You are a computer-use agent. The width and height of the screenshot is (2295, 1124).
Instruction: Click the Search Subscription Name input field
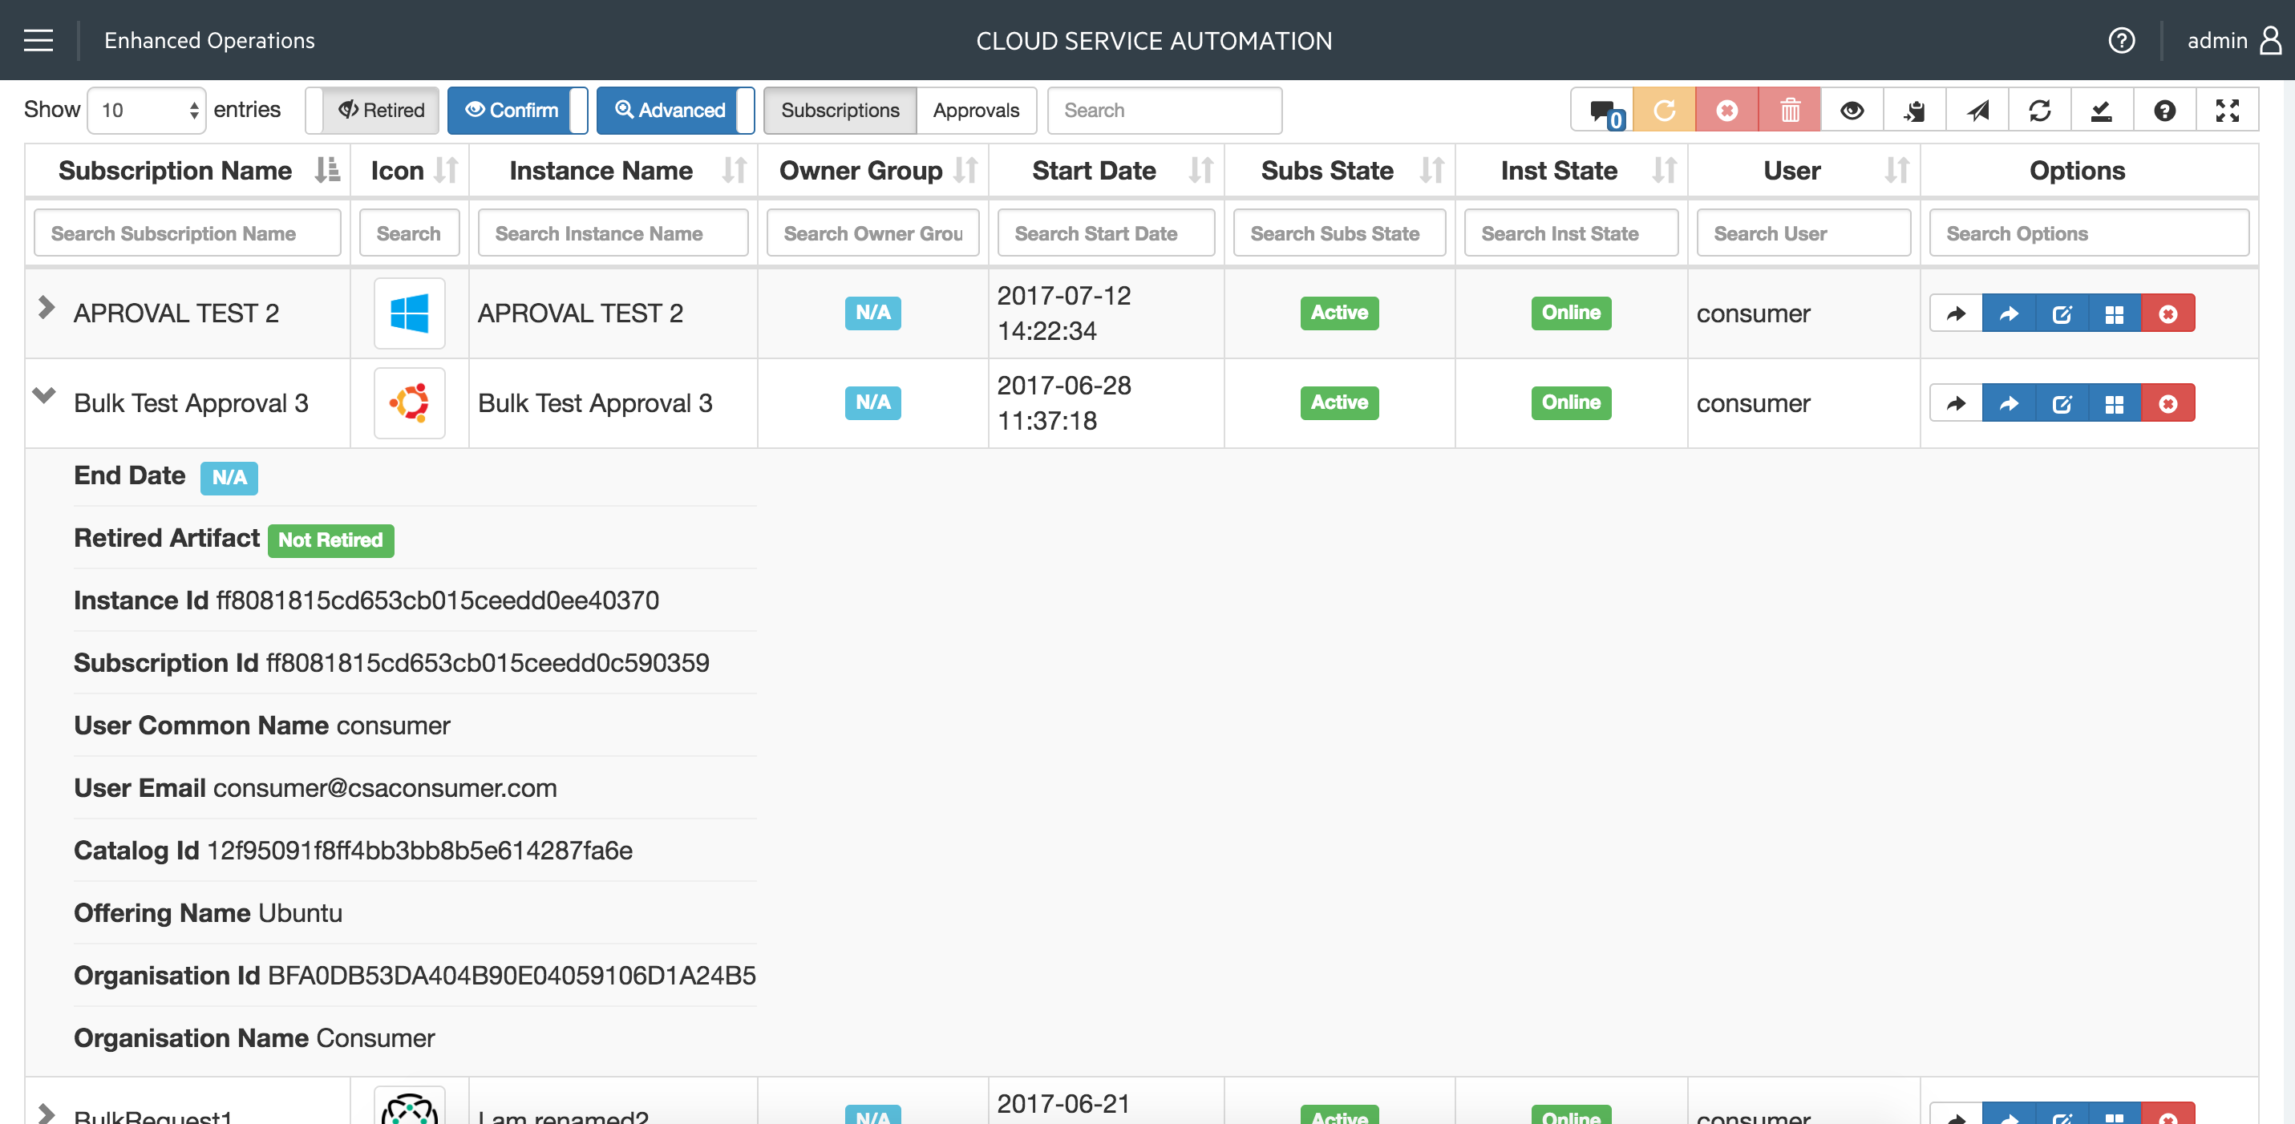pos(188,232)
